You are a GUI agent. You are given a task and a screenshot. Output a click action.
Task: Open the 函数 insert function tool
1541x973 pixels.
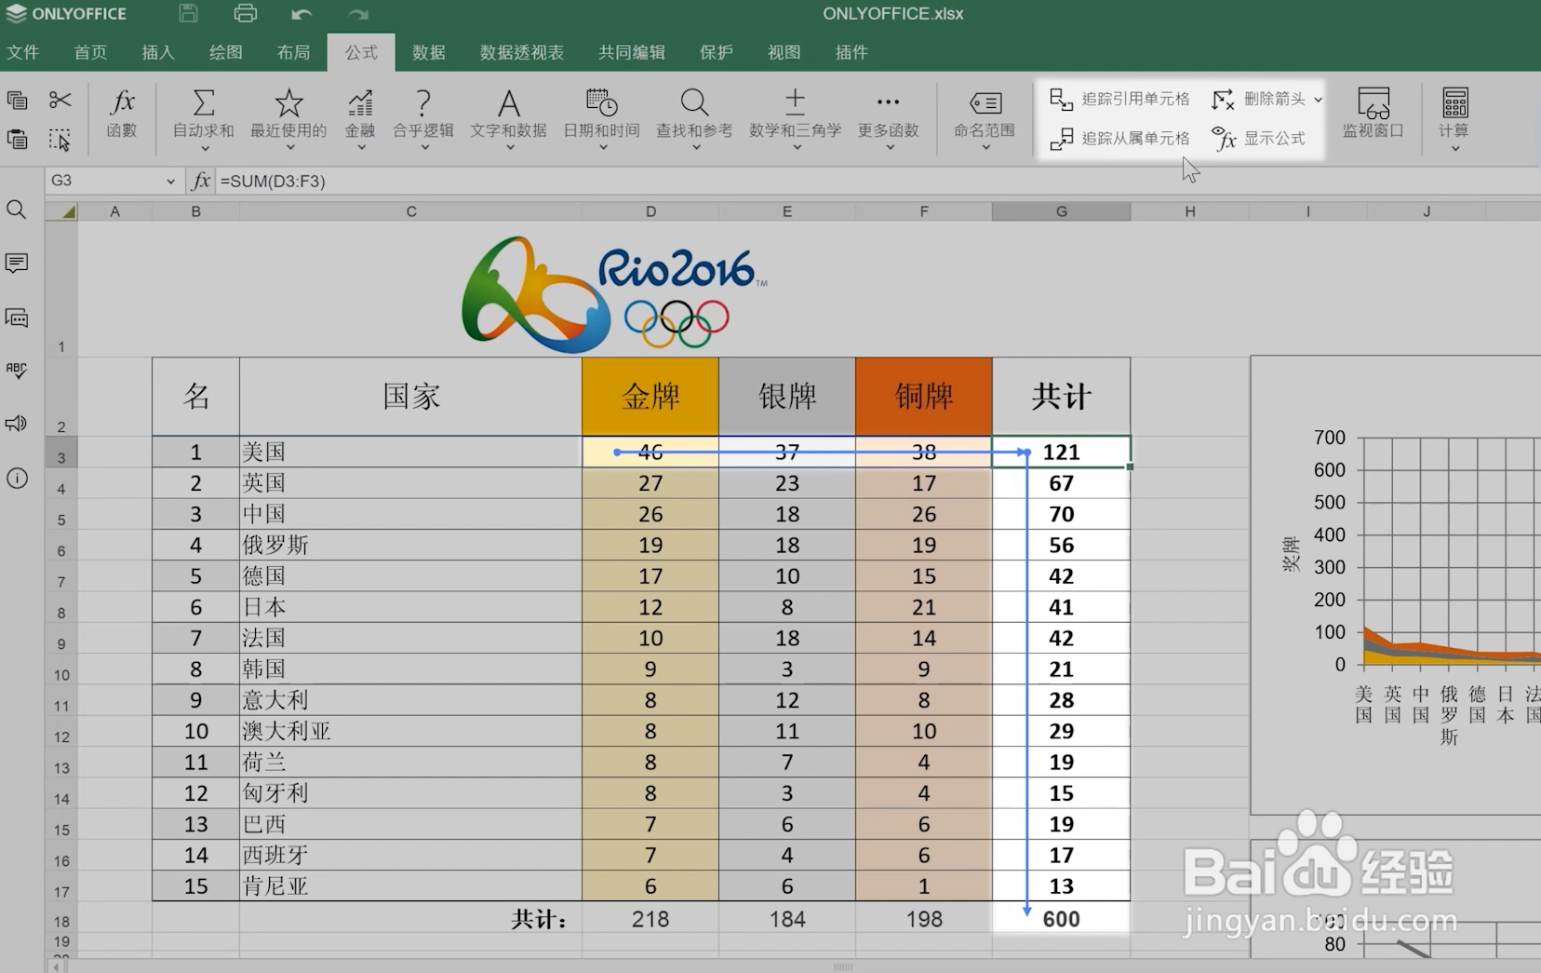click(122, 114)
